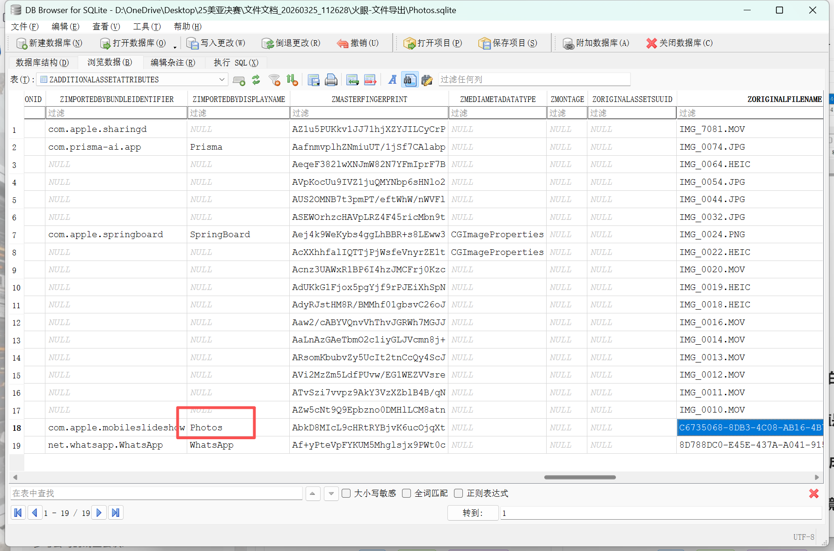Select row header 7
The height and width of the screenshot is (551, 834).
click(x=16, y=235)
